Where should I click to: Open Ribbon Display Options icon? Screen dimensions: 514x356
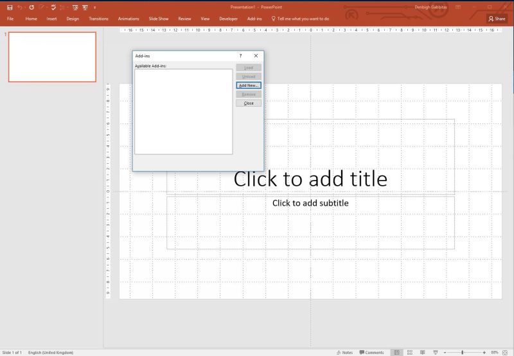pyautogui.click(x=458, y=7)
